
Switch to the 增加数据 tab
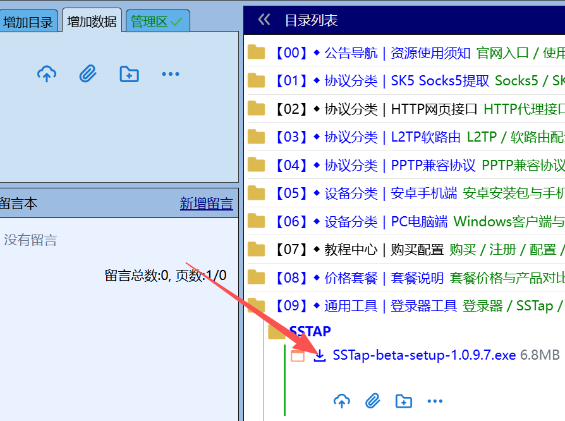[92, 21]
